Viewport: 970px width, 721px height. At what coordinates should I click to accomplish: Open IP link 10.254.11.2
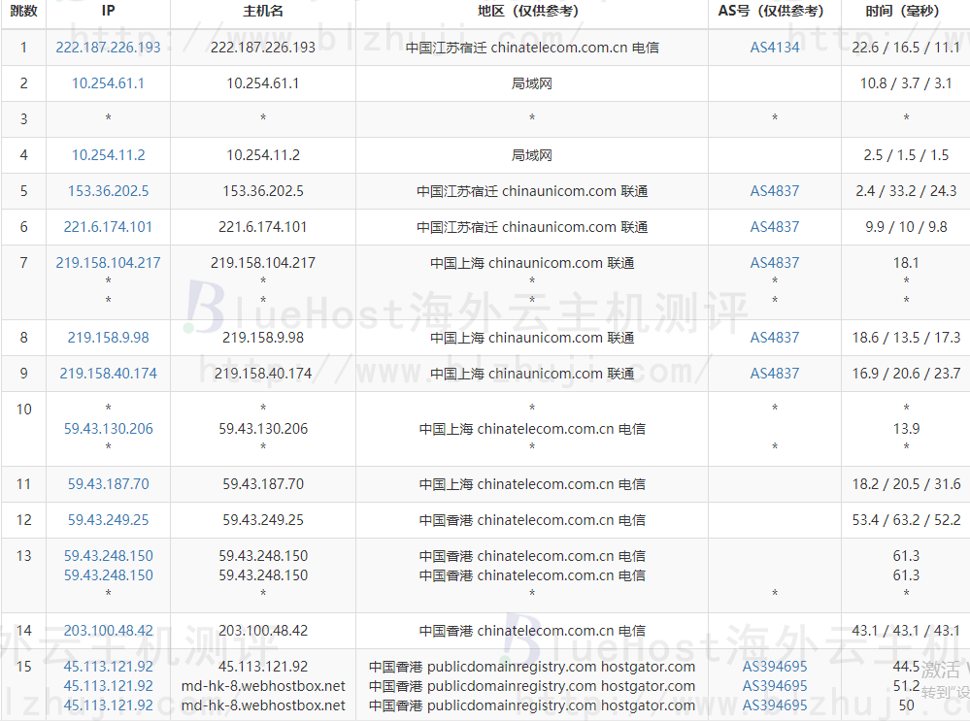pyautogui.click(x=108, y=154)
